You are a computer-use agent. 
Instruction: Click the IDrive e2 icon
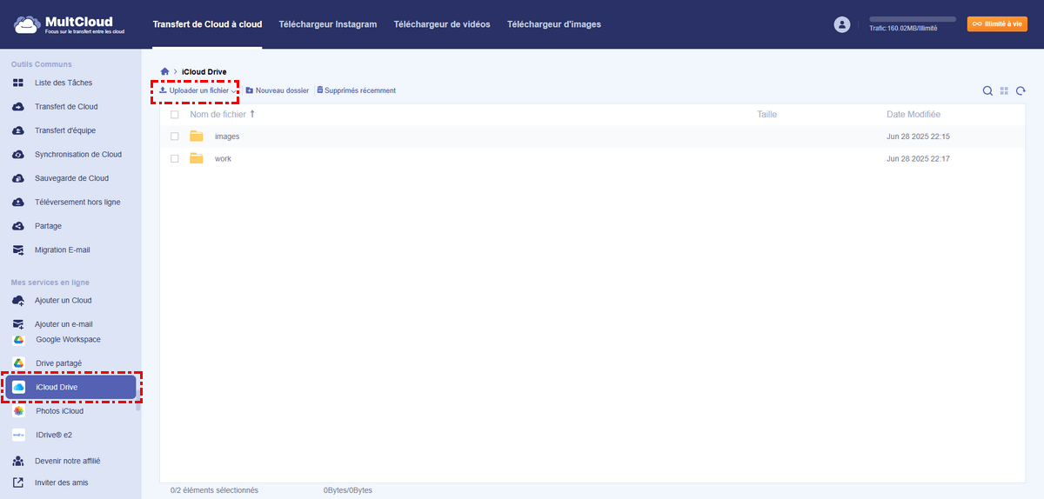(x=18, y=435)
